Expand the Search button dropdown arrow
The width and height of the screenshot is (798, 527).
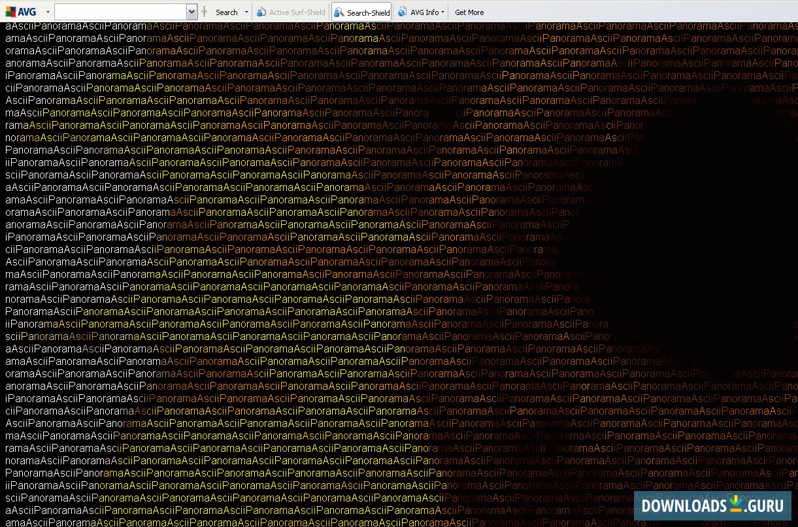coord(246,12)
